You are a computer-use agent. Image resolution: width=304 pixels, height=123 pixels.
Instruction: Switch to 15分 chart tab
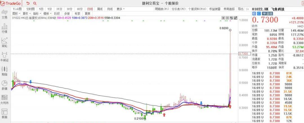(x=59, y=9)
